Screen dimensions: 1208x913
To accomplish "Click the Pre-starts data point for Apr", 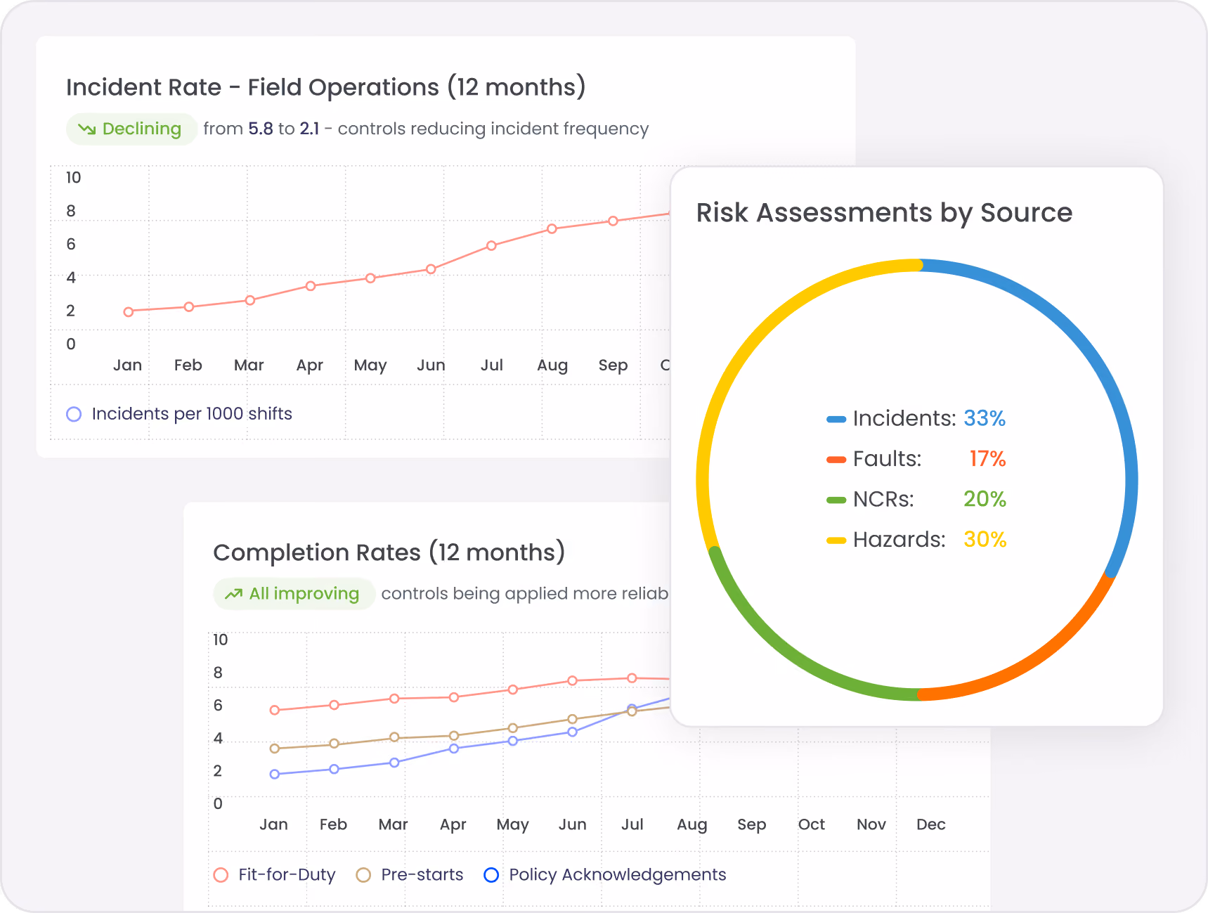I will click(x=454, y=736).
